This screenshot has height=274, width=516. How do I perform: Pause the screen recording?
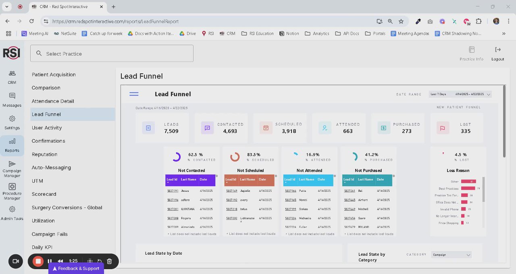click(x=50, y=261)
